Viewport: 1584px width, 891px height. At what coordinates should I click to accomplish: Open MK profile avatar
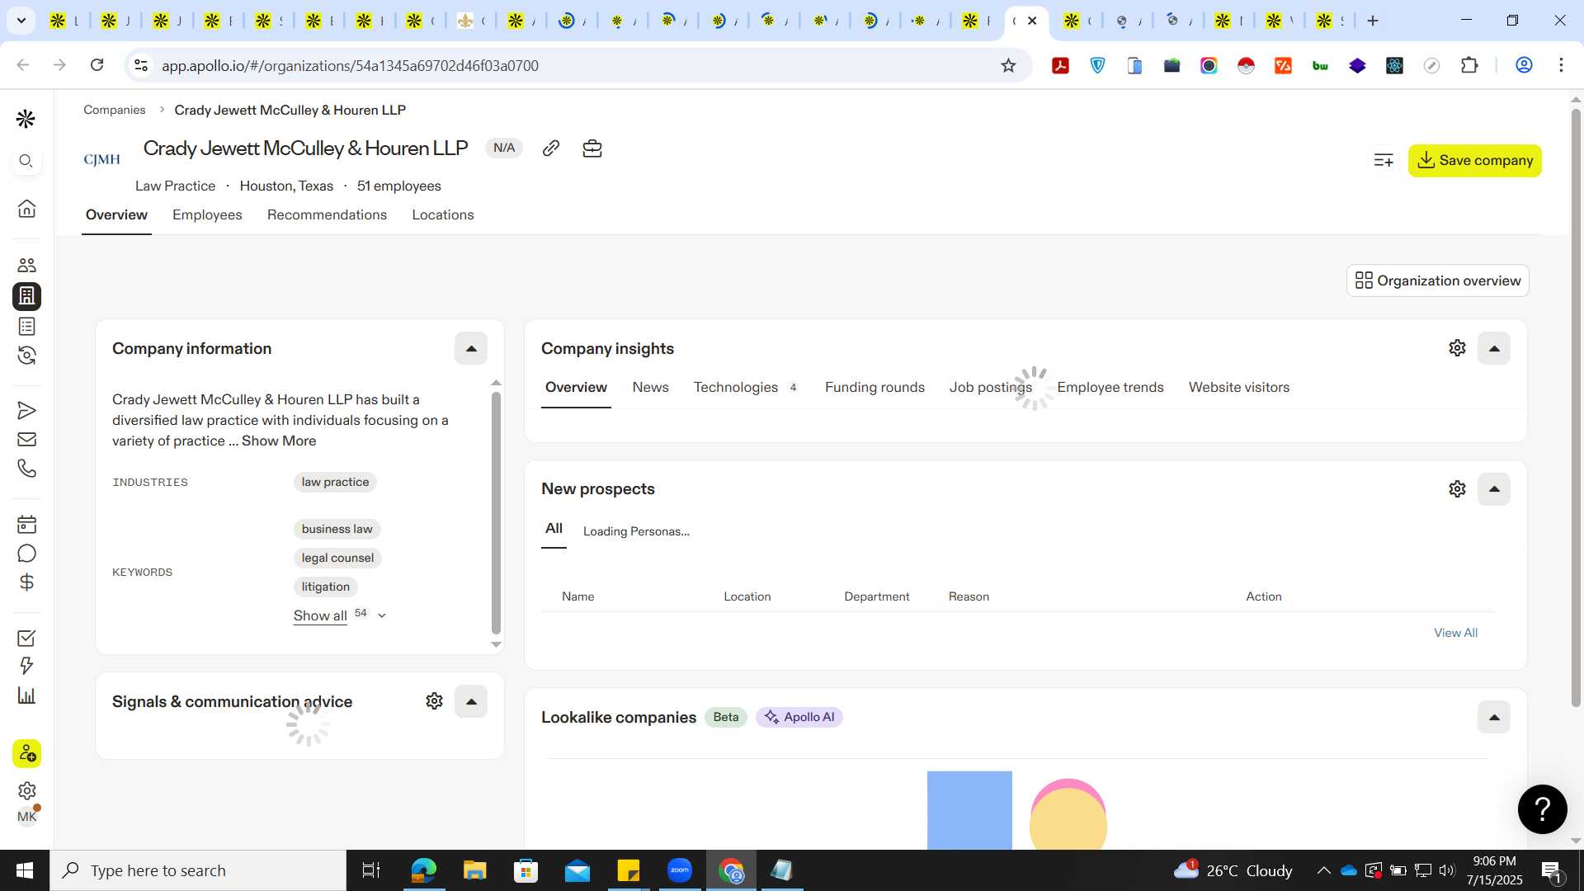click(27, 817)
